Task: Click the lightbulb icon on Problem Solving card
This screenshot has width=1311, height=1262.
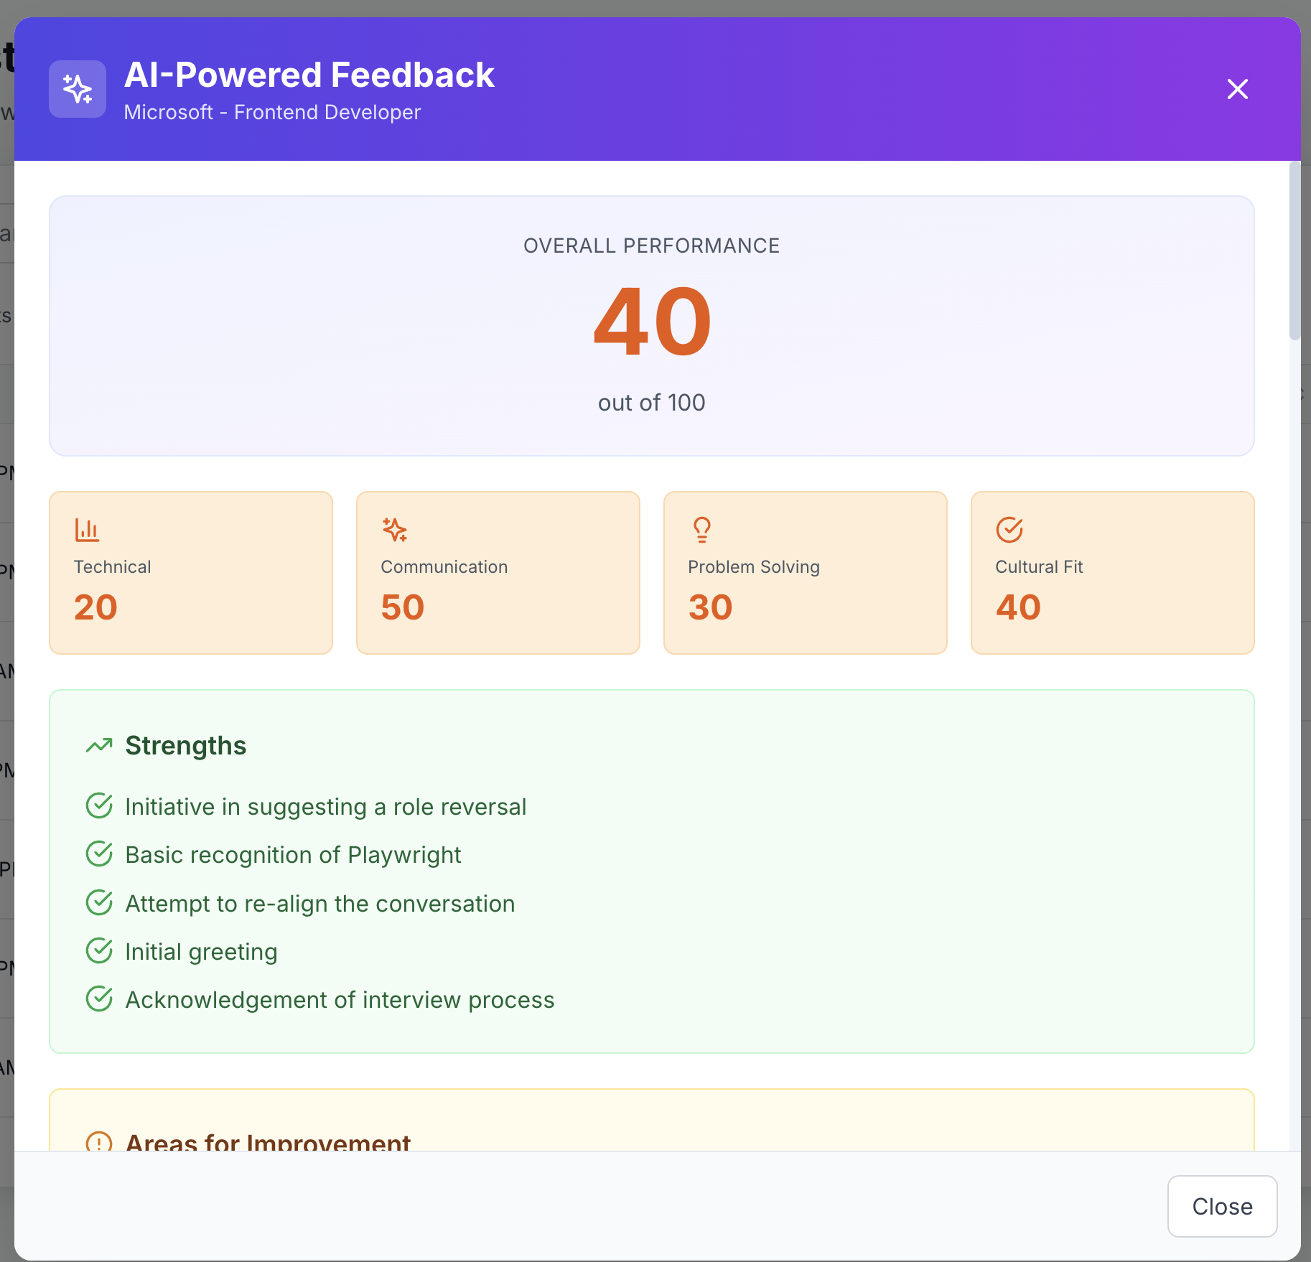Action: pyautogui.click(x=701, y=529)
